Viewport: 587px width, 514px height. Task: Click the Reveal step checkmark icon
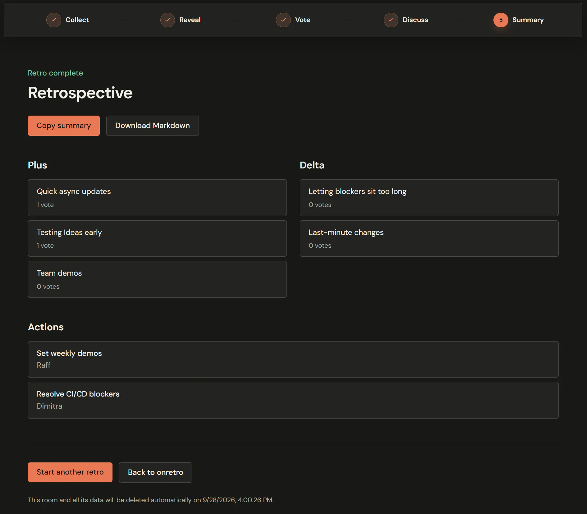point(167,20)
